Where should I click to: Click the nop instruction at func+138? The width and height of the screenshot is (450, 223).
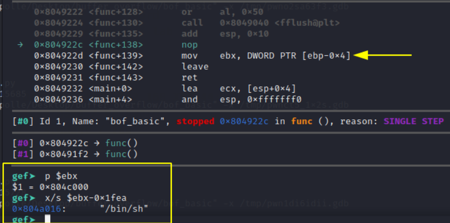[189, 45]
